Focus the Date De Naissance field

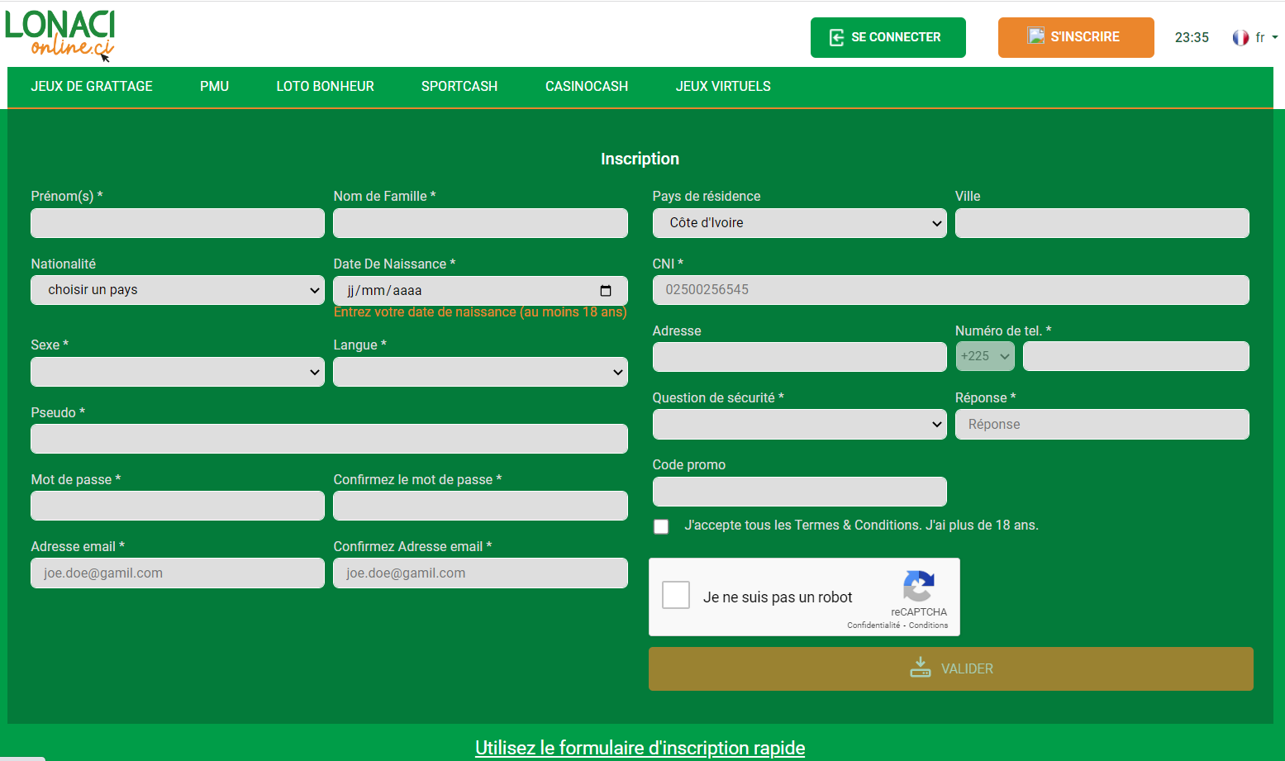pyautogui.click(x=480, y=290)
